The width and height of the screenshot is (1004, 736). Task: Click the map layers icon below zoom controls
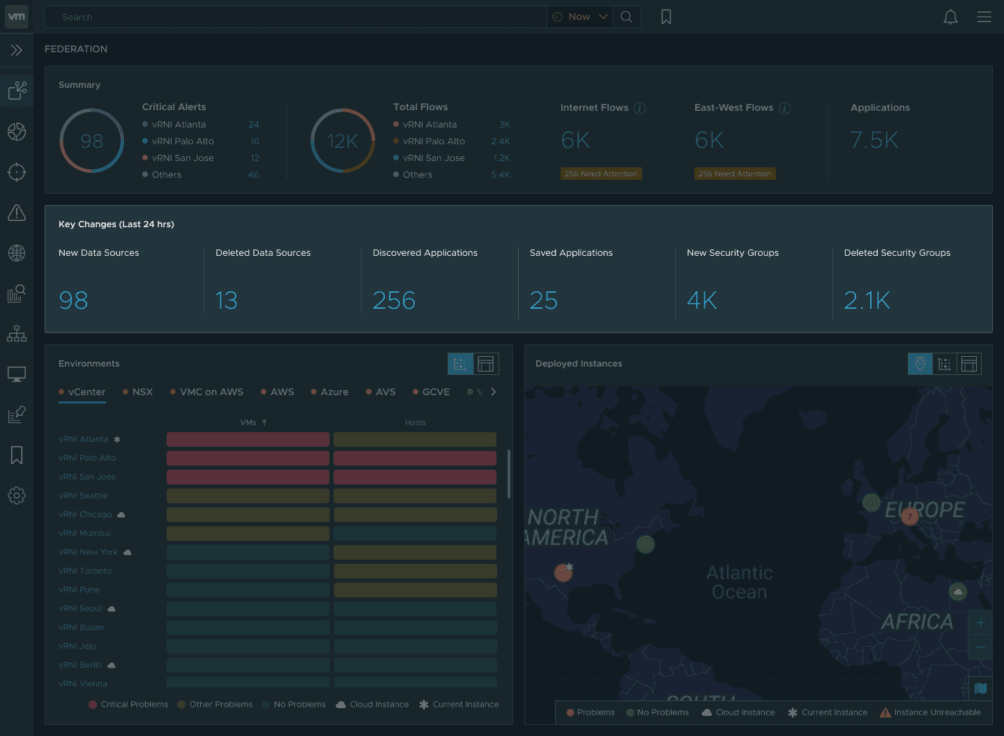pyautogui.click(x=980, y=688)
